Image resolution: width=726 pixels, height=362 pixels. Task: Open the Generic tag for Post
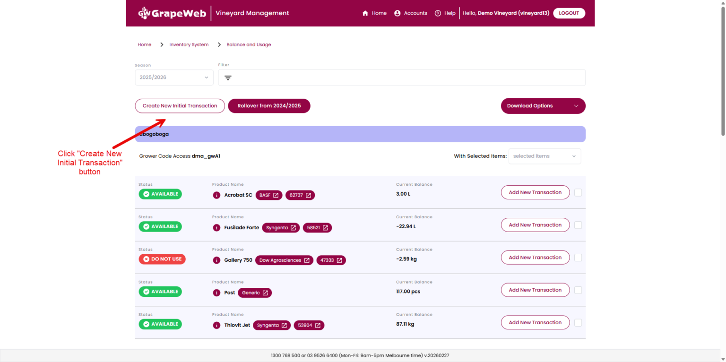(255, 293)
